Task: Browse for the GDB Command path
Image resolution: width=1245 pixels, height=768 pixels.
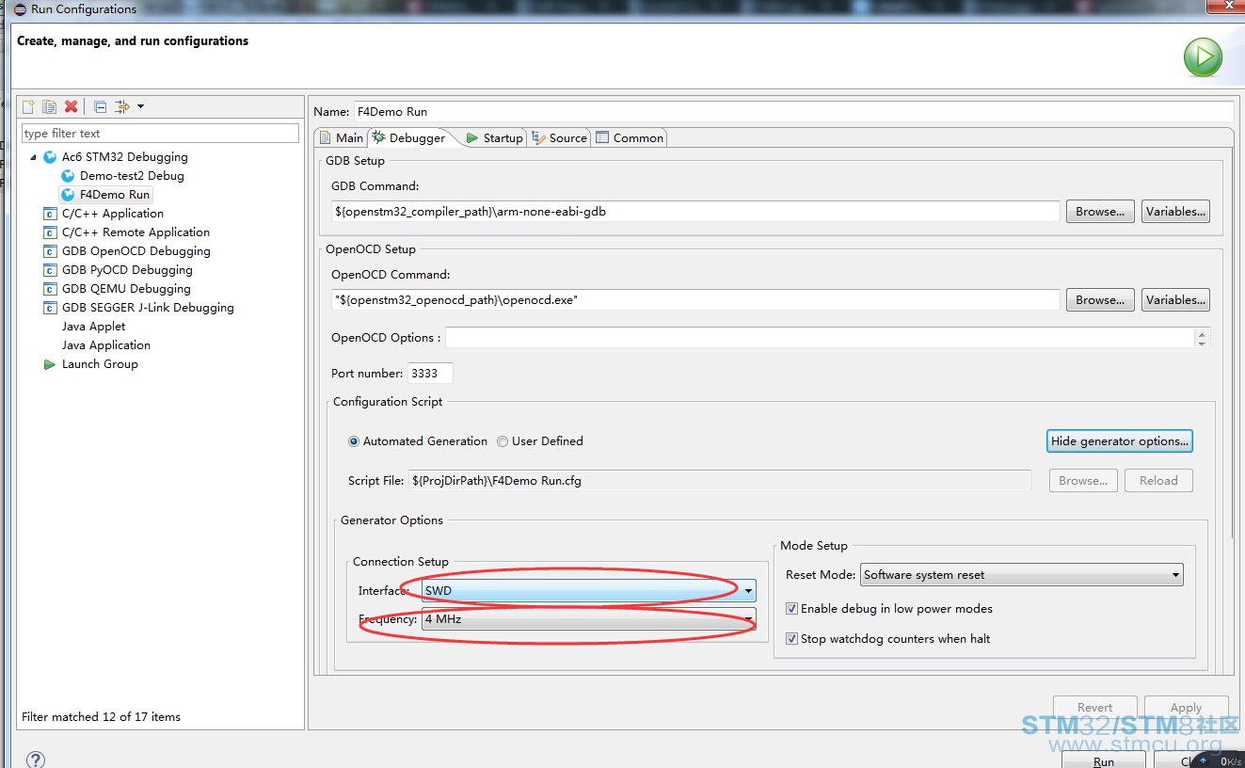Action: [x=1100, y=212]
